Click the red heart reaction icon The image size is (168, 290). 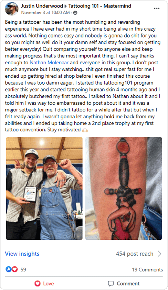(15, 269)
